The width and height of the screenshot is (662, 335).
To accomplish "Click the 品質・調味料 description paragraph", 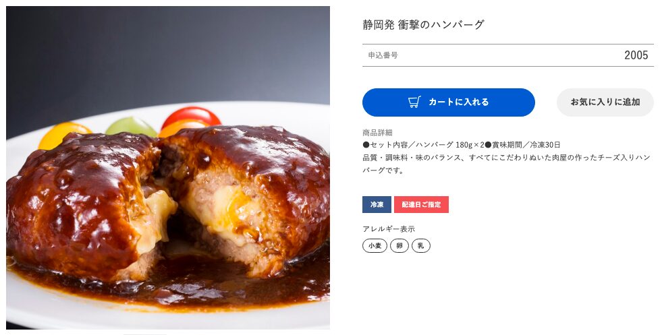I will (x=506, y=164).
